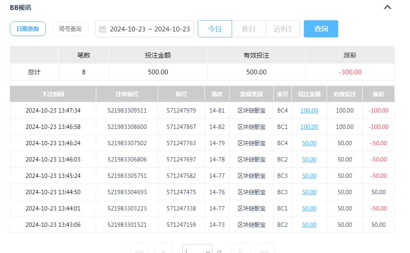Open bet amount link for order 521983309511
410x253 pixels.
point(309,110)
